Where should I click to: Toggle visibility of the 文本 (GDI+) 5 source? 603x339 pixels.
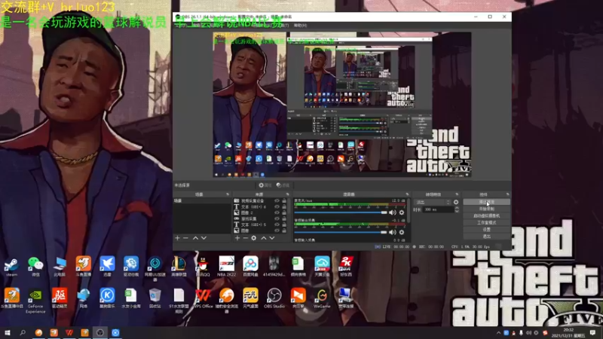coord(277,224)
